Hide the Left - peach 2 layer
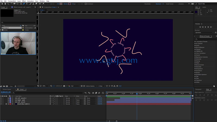The image size is (217, 122). pyautogui.click(x=1, y=98)
